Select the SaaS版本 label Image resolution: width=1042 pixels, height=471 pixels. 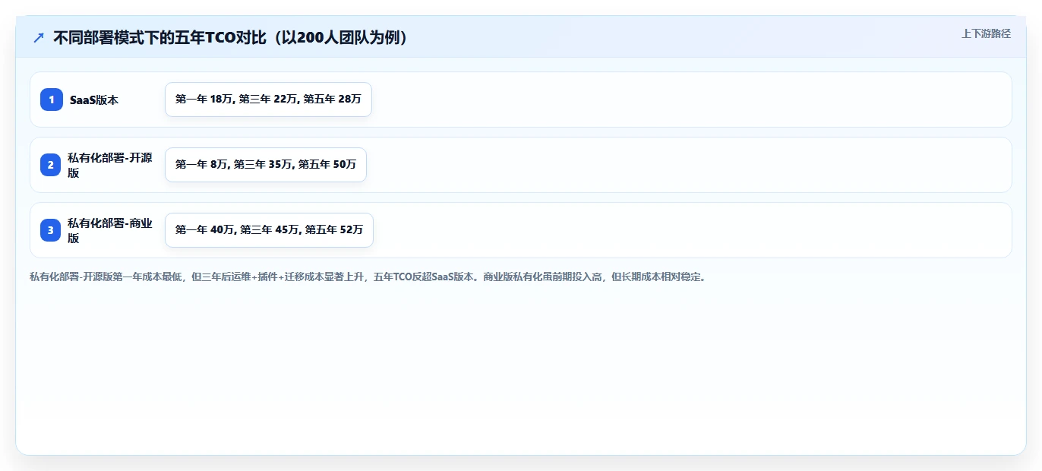94,100
